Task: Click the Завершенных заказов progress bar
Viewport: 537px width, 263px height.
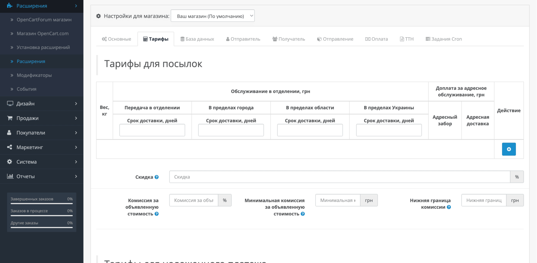Action: coord(42,204)
